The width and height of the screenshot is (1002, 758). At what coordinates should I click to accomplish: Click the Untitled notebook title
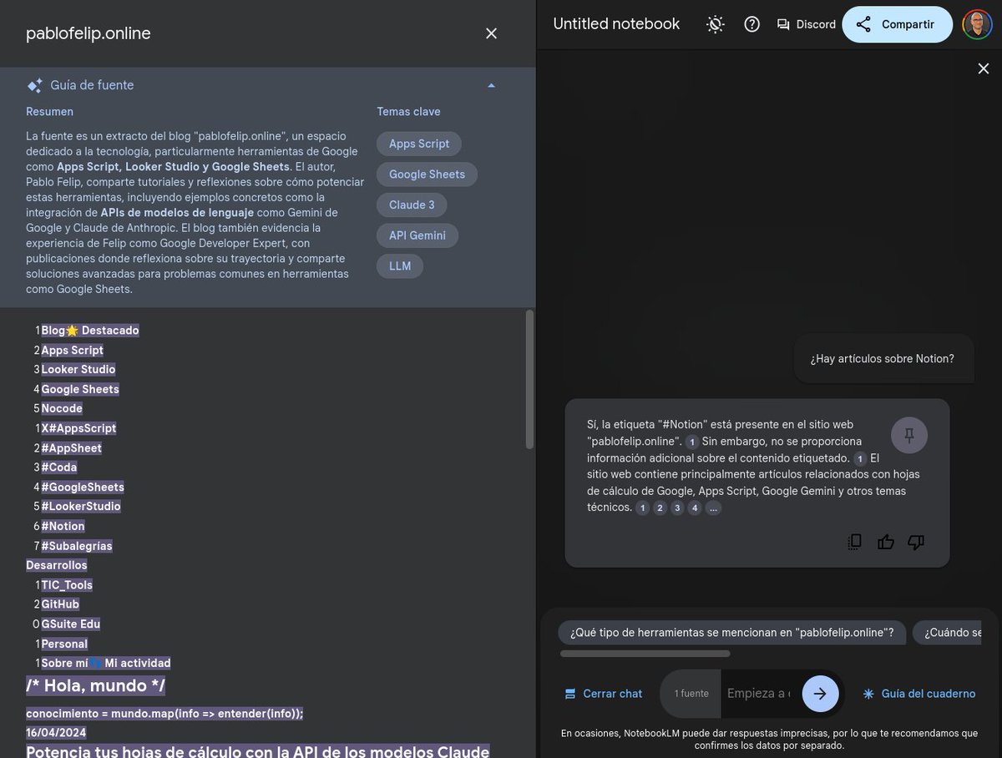(x=616, y=24)
